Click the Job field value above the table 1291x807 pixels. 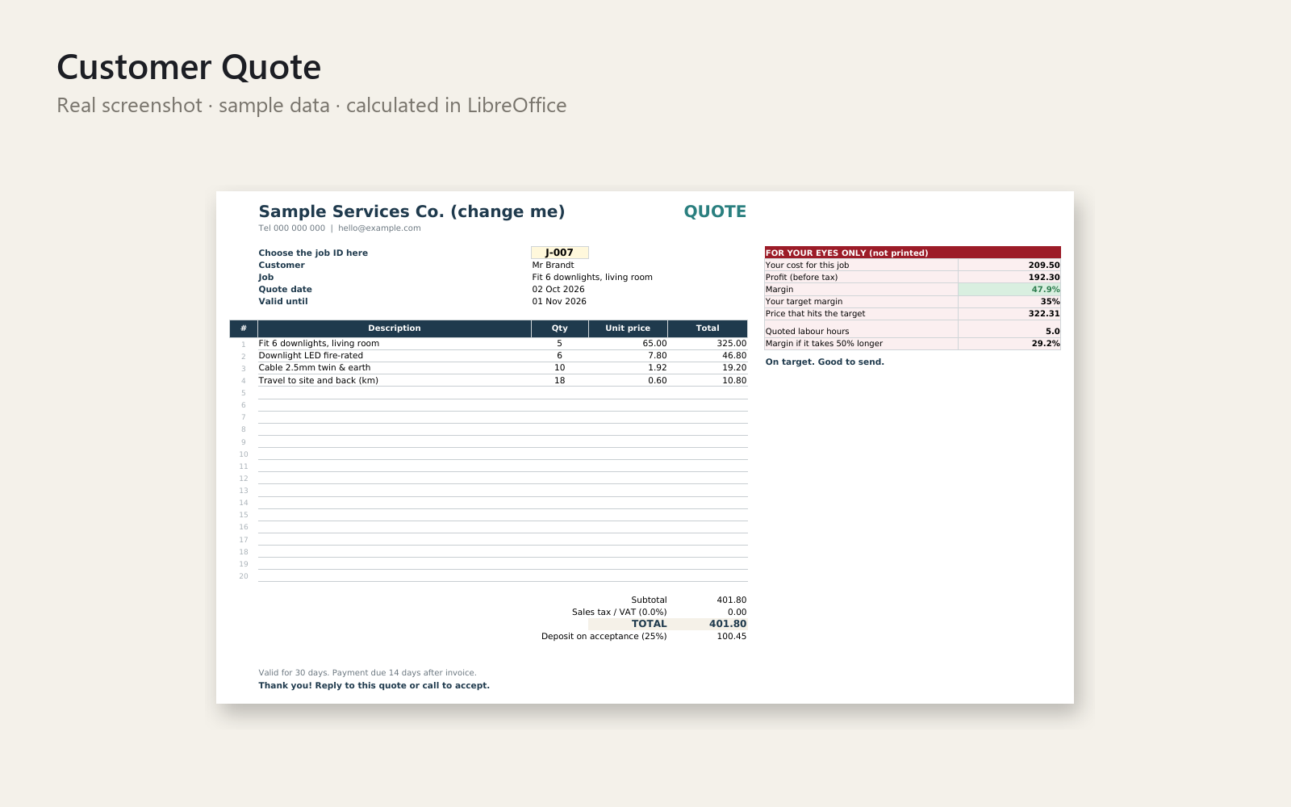pos(592,277)
